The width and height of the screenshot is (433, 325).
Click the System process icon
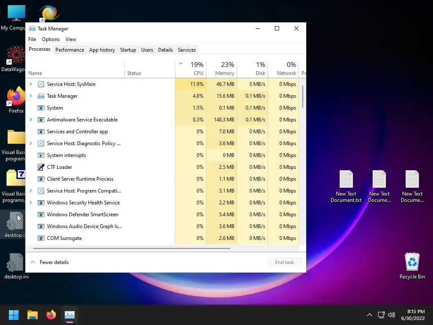click(41, 108)
